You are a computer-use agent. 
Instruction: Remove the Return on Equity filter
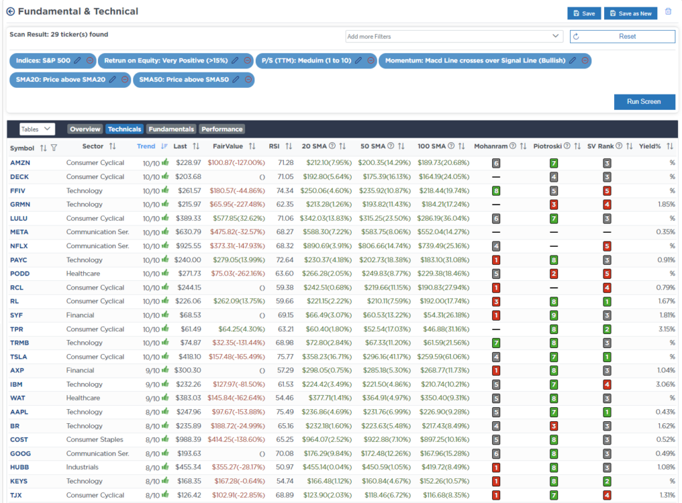click(248, 61)
